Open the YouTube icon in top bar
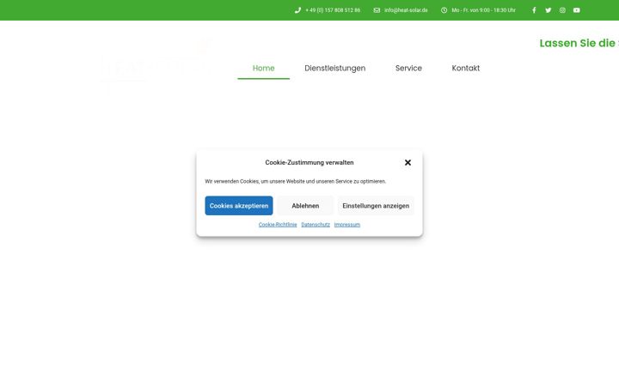This screenshot has width=619, height=386. pyautogui.click(x=576, y=10)
